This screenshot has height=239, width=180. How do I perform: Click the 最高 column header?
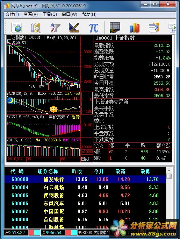[x=120, y=171]
